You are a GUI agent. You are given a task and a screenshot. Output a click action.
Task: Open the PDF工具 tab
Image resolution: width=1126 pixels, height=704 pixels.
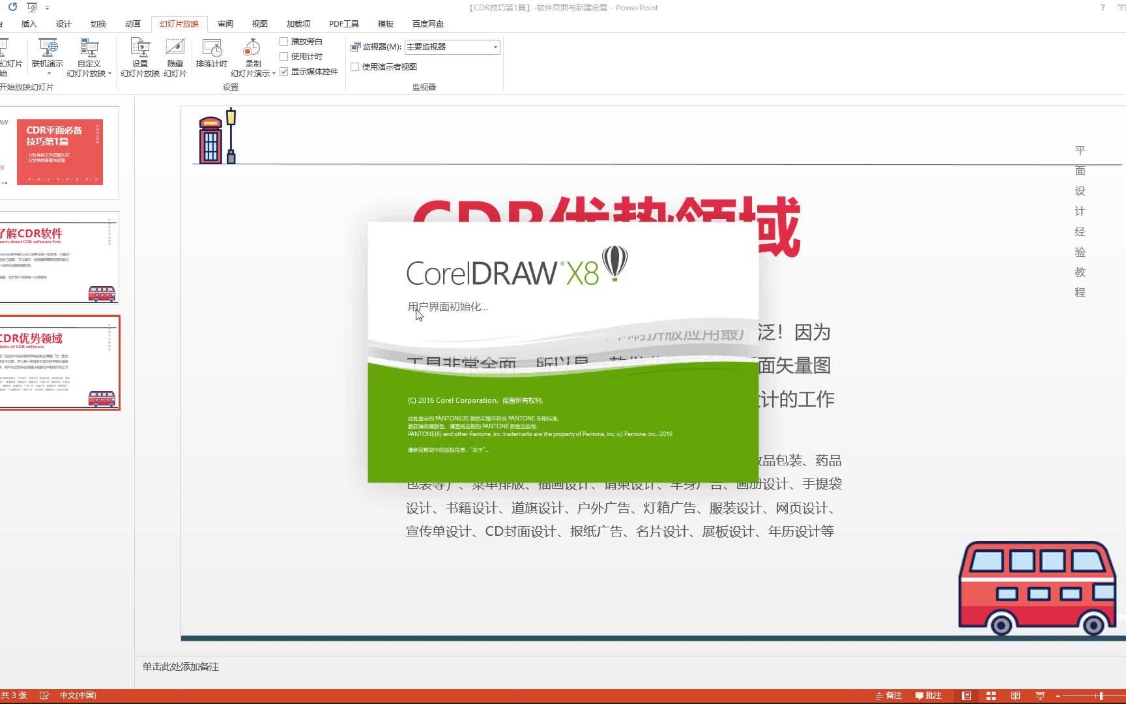coord(343,23)
